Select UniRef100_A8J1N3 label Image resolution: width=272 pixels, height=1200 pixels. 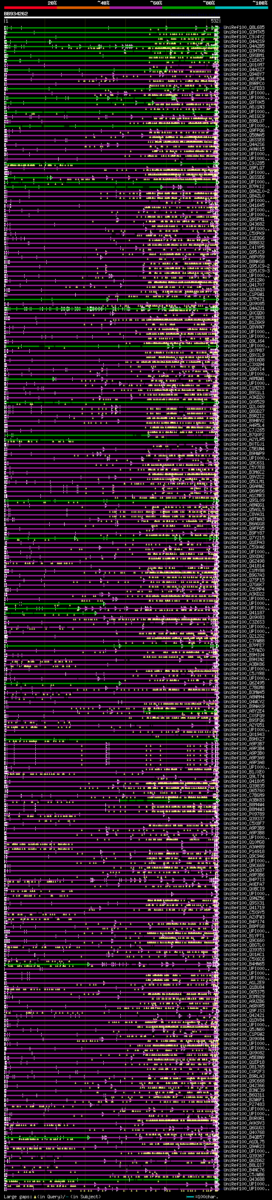pos(244,107)
